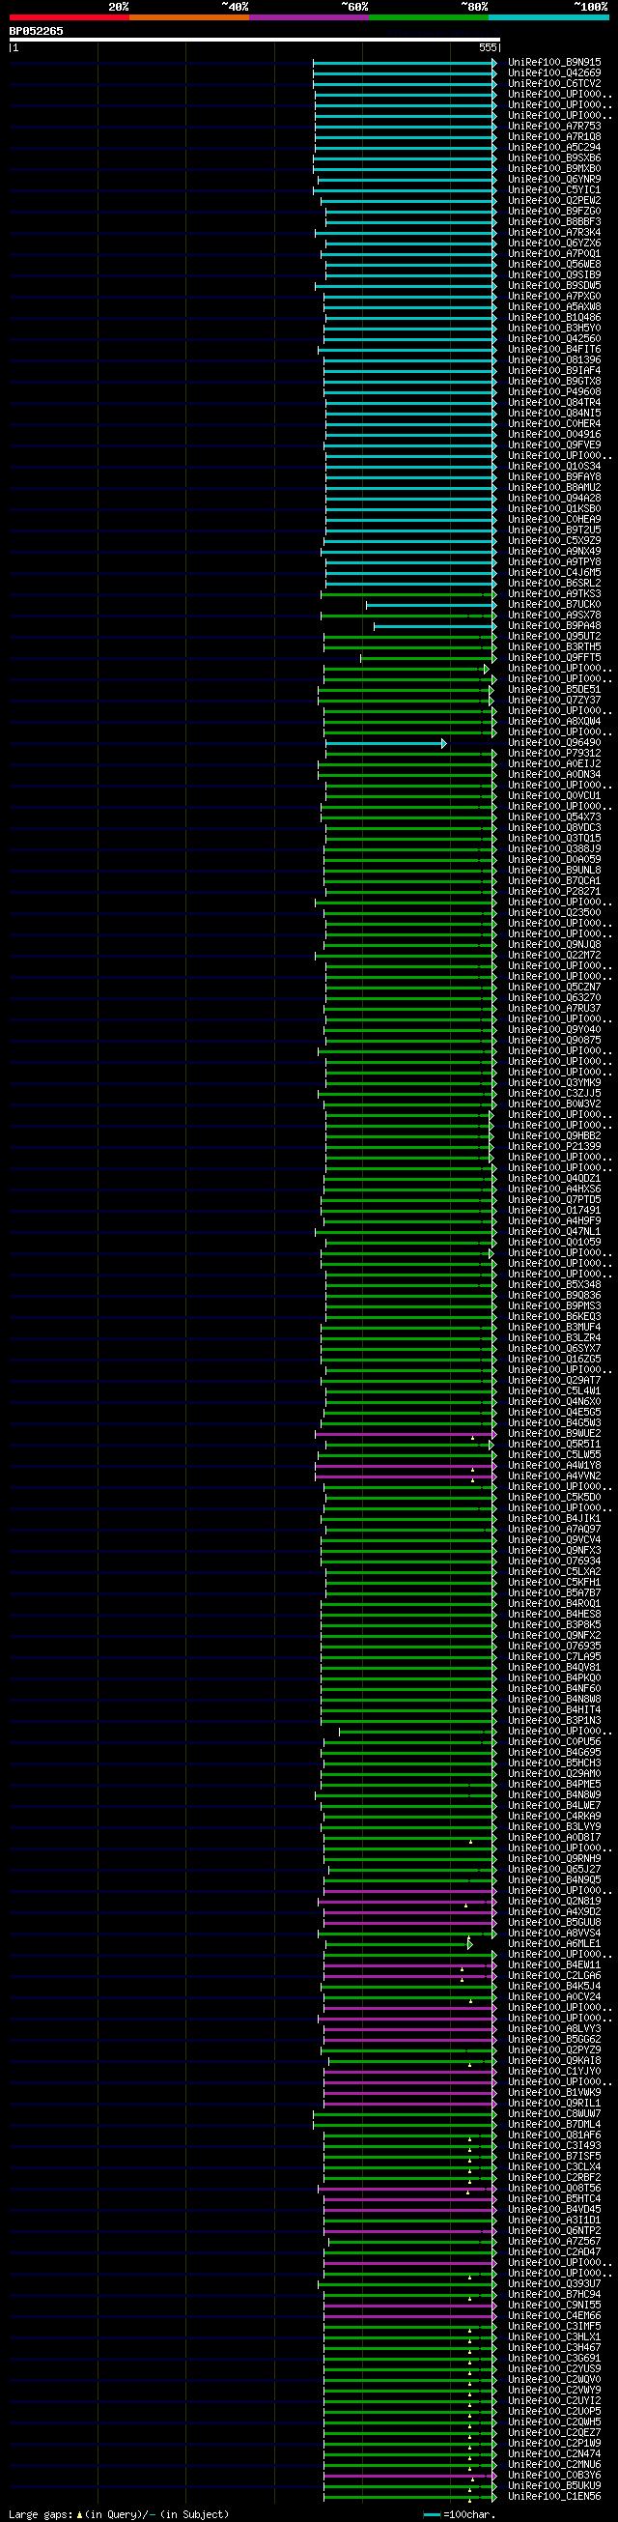Select the UniRef100_P28271 label
The width and height of the screenshot is (618, 2522).
pos(554,892)
